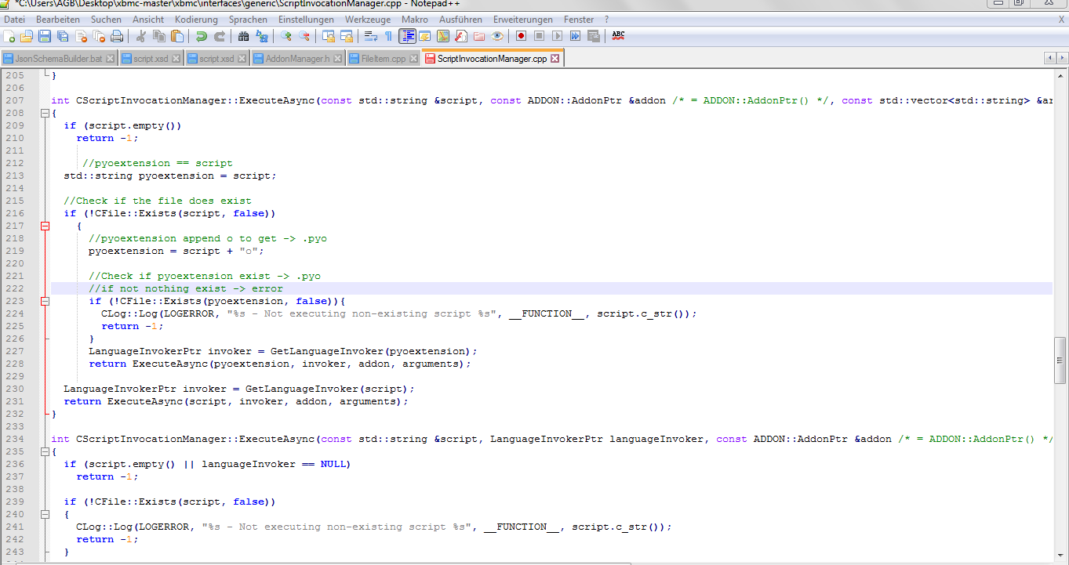Cut the selection with the scissors icon
The height and width of the screenshot is (565, 1069).
click(141, 36)
